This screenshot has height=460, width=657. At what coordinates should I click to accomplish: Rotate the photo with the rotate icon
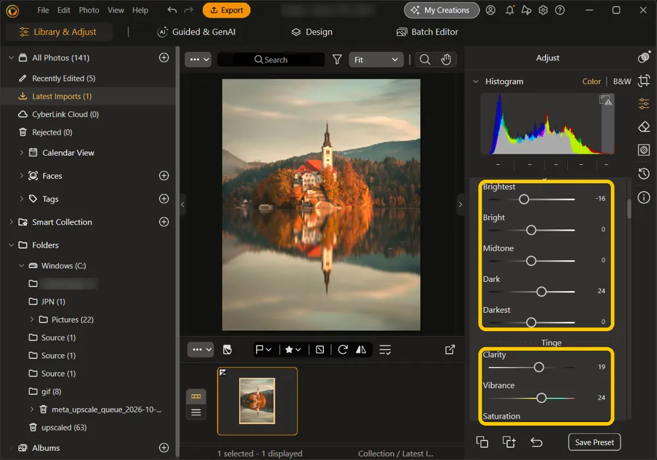click(343, 350)
